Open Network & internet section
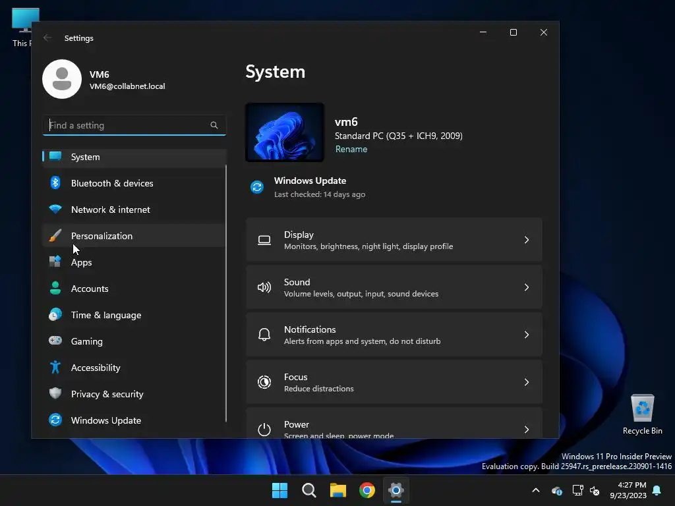This screenshot has height=506, width=675. tap(134, 210)
